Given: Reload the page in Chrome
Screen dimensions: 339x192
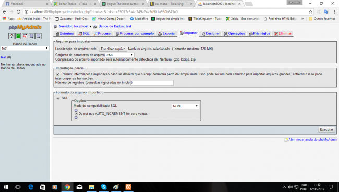Looking at the screenshot, I should point(18,11).
